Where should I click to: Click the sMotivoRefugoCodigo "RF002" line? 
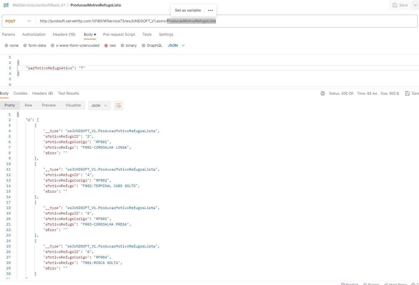point(77,180)
